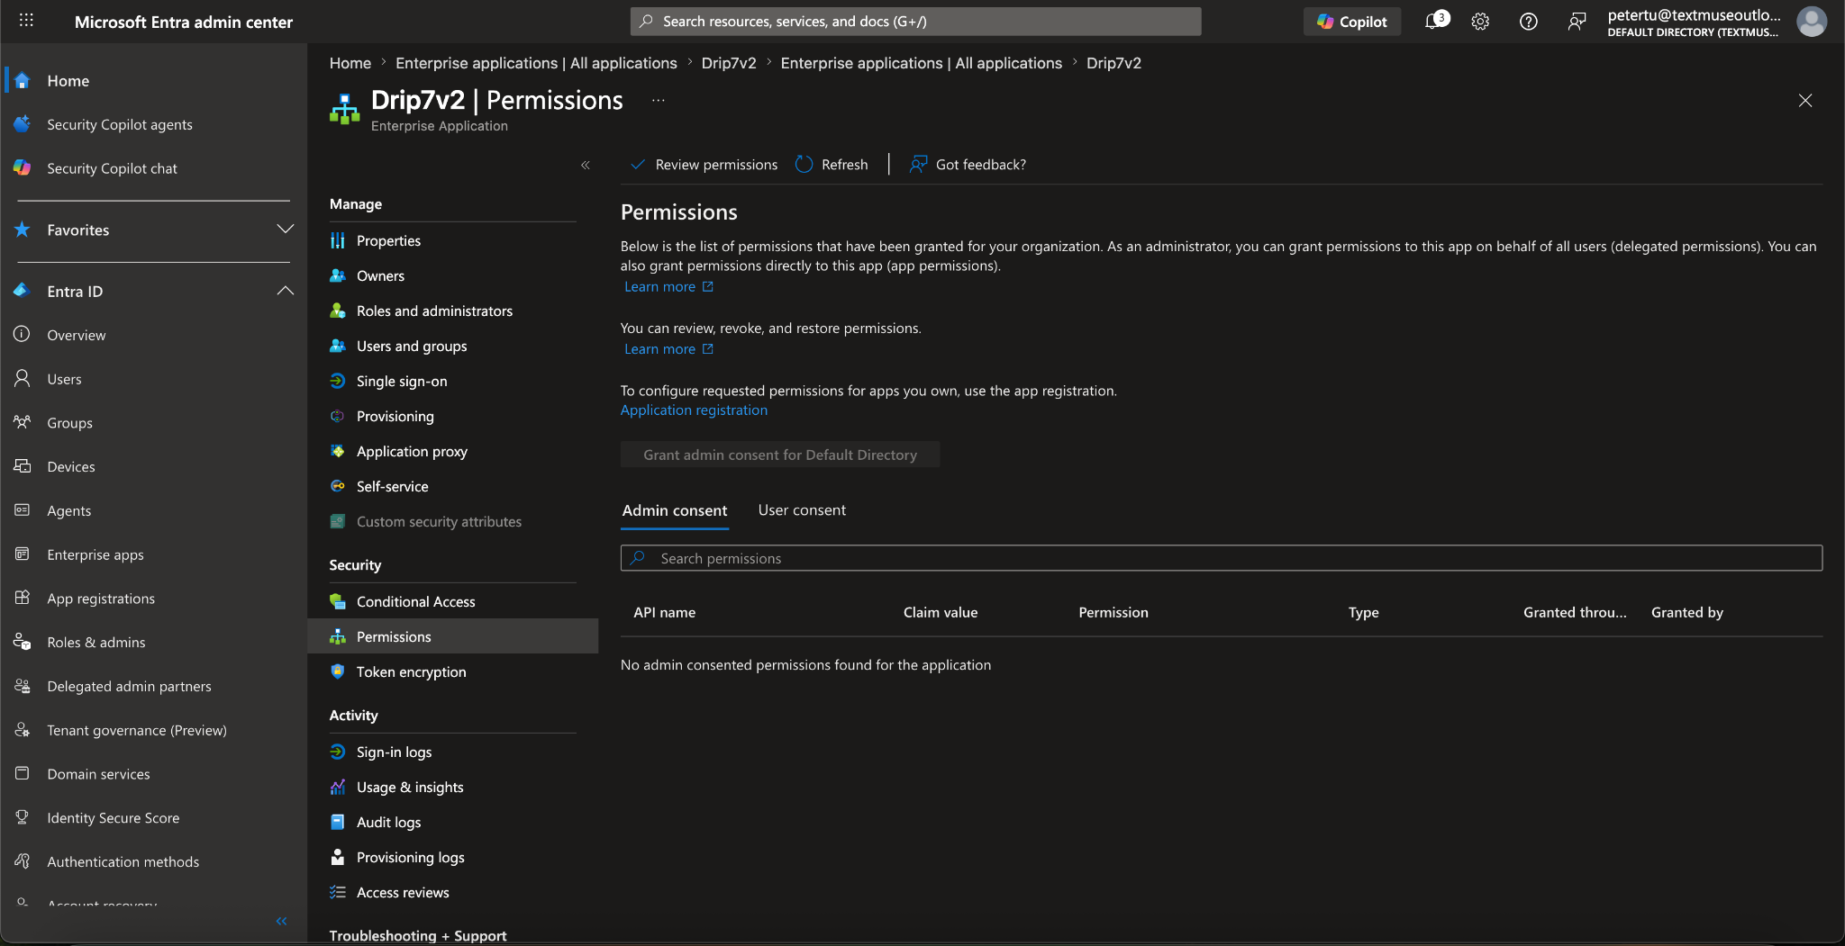The height and width of the screenshot is (946, 1845).
Task: Open Devices in left navigation
Action: [71, 466]
